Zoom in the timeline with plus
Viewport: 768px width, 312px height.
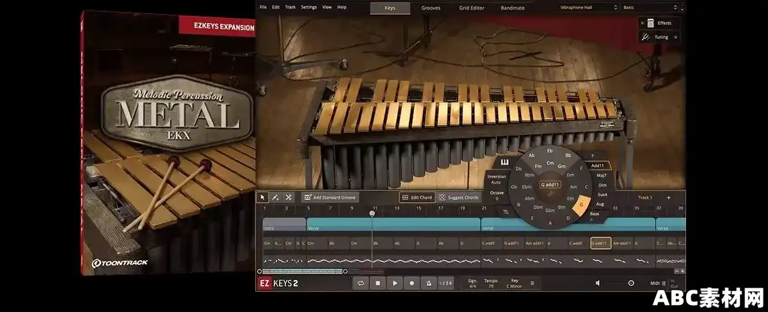coord(682,271)
